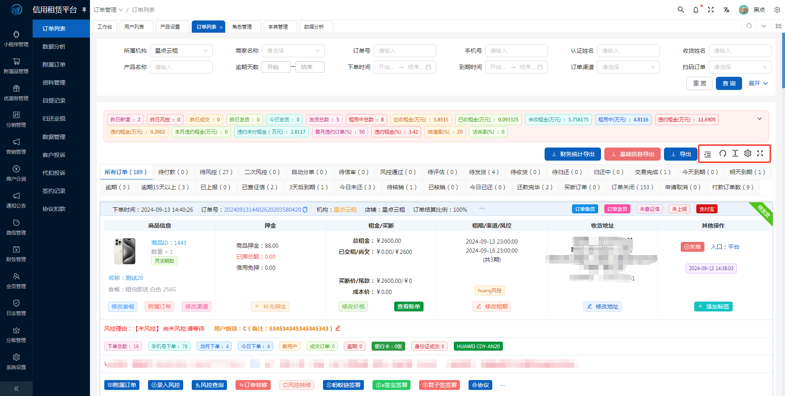Open 商户分润 in the left rail
The image size is (785, 396).
pyautogui.click(x=16, y=174)
